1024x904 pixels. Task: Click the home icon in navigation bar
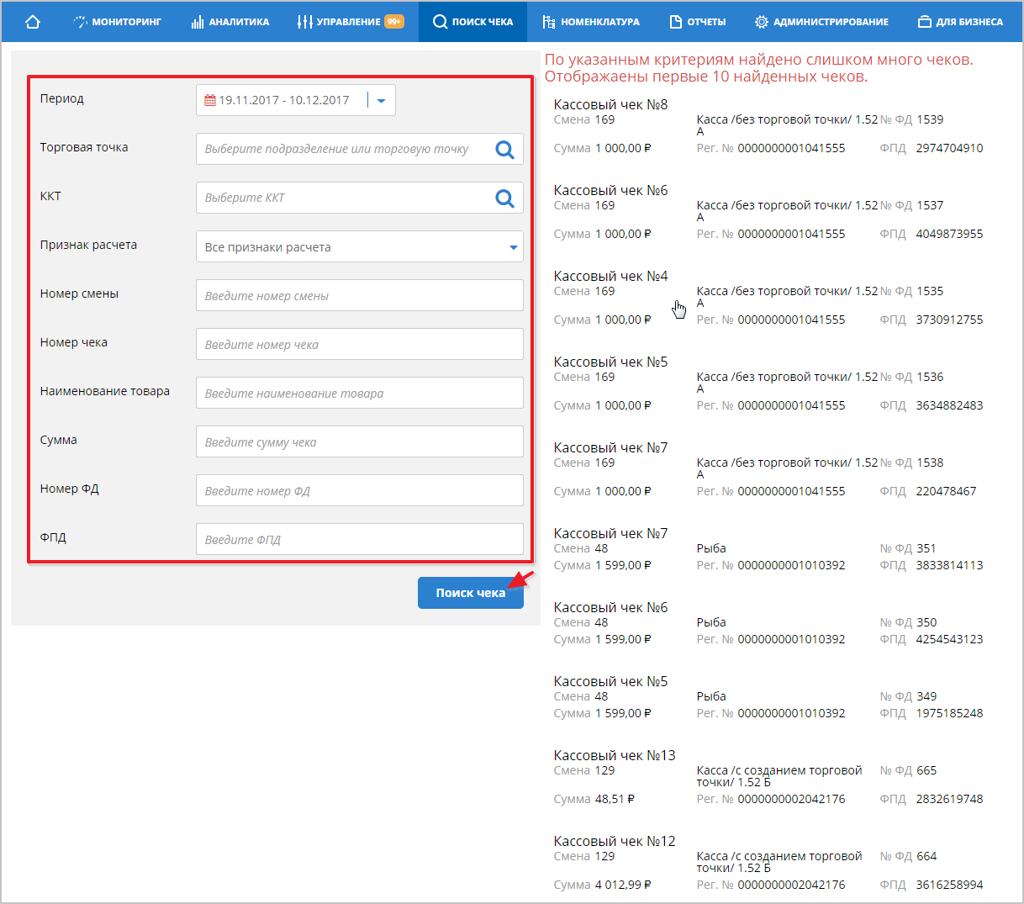pos(33,22)
